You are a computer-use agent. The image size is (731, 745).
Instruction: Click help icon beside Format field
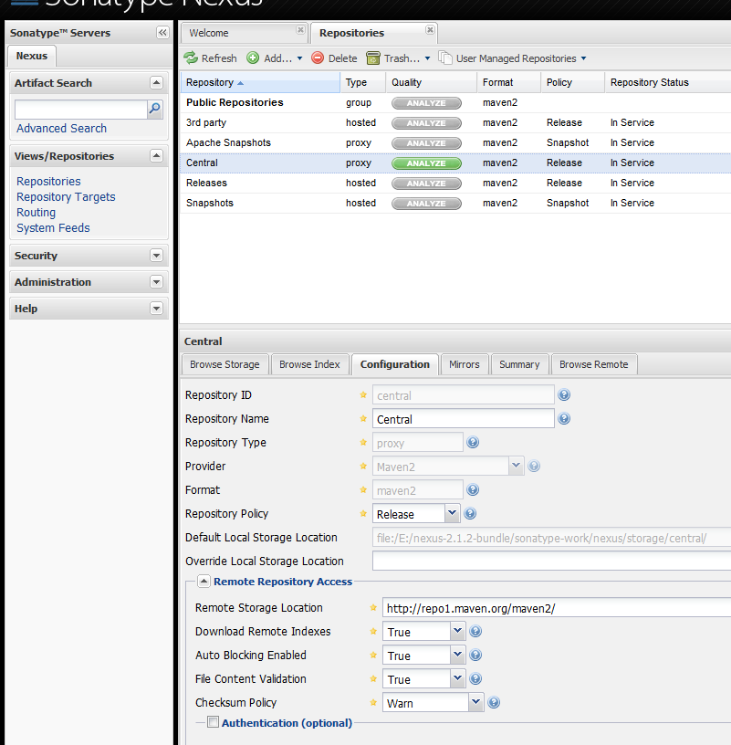pyautogui.click(x=473, y=490)
